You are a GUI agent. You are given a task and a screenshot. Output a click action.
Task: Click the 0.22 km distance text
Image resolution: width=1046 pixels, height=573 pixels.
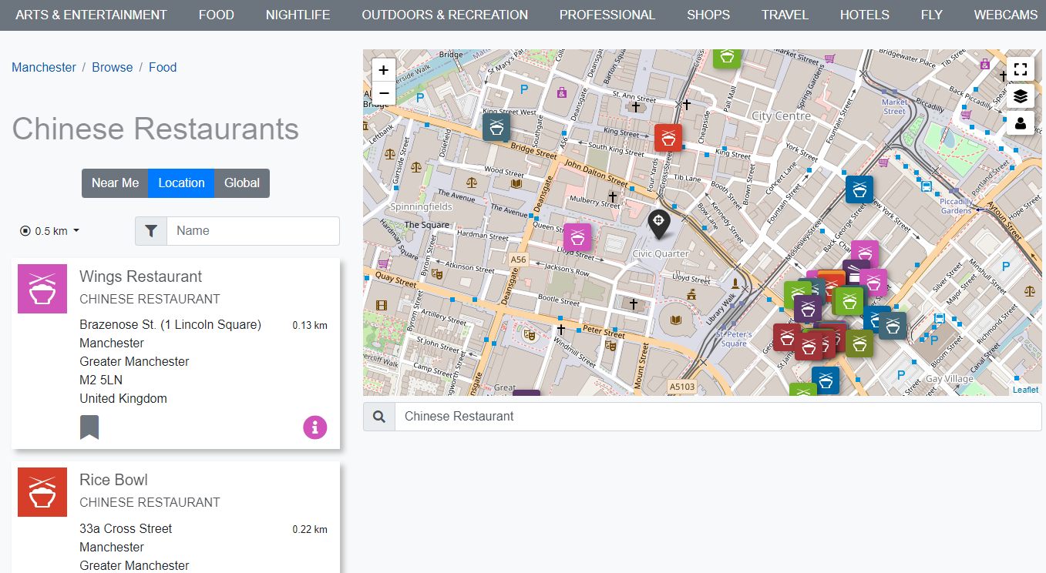[310, 529]
